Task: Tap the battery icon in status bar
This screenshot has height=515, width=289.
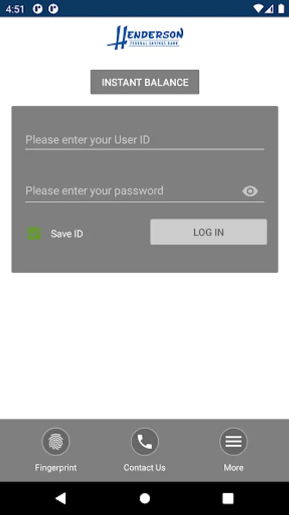Action: click(281, 9)
